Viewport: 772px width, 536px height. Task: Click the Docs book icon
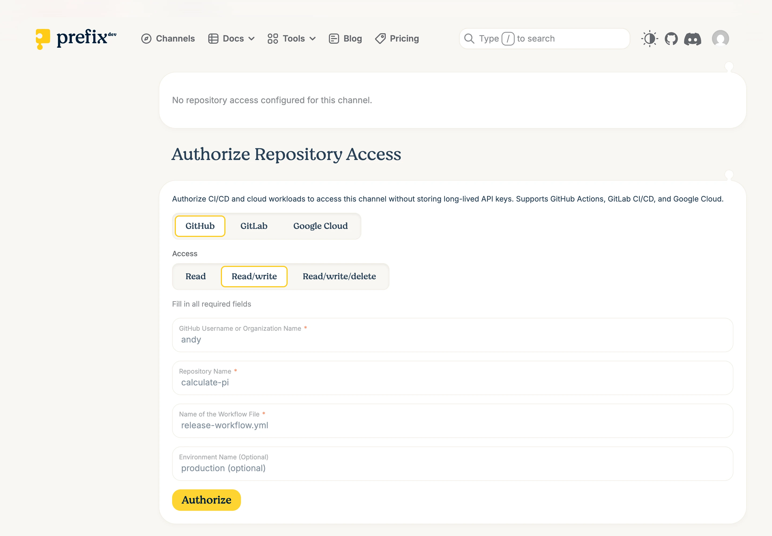click(x=213, y=39)
